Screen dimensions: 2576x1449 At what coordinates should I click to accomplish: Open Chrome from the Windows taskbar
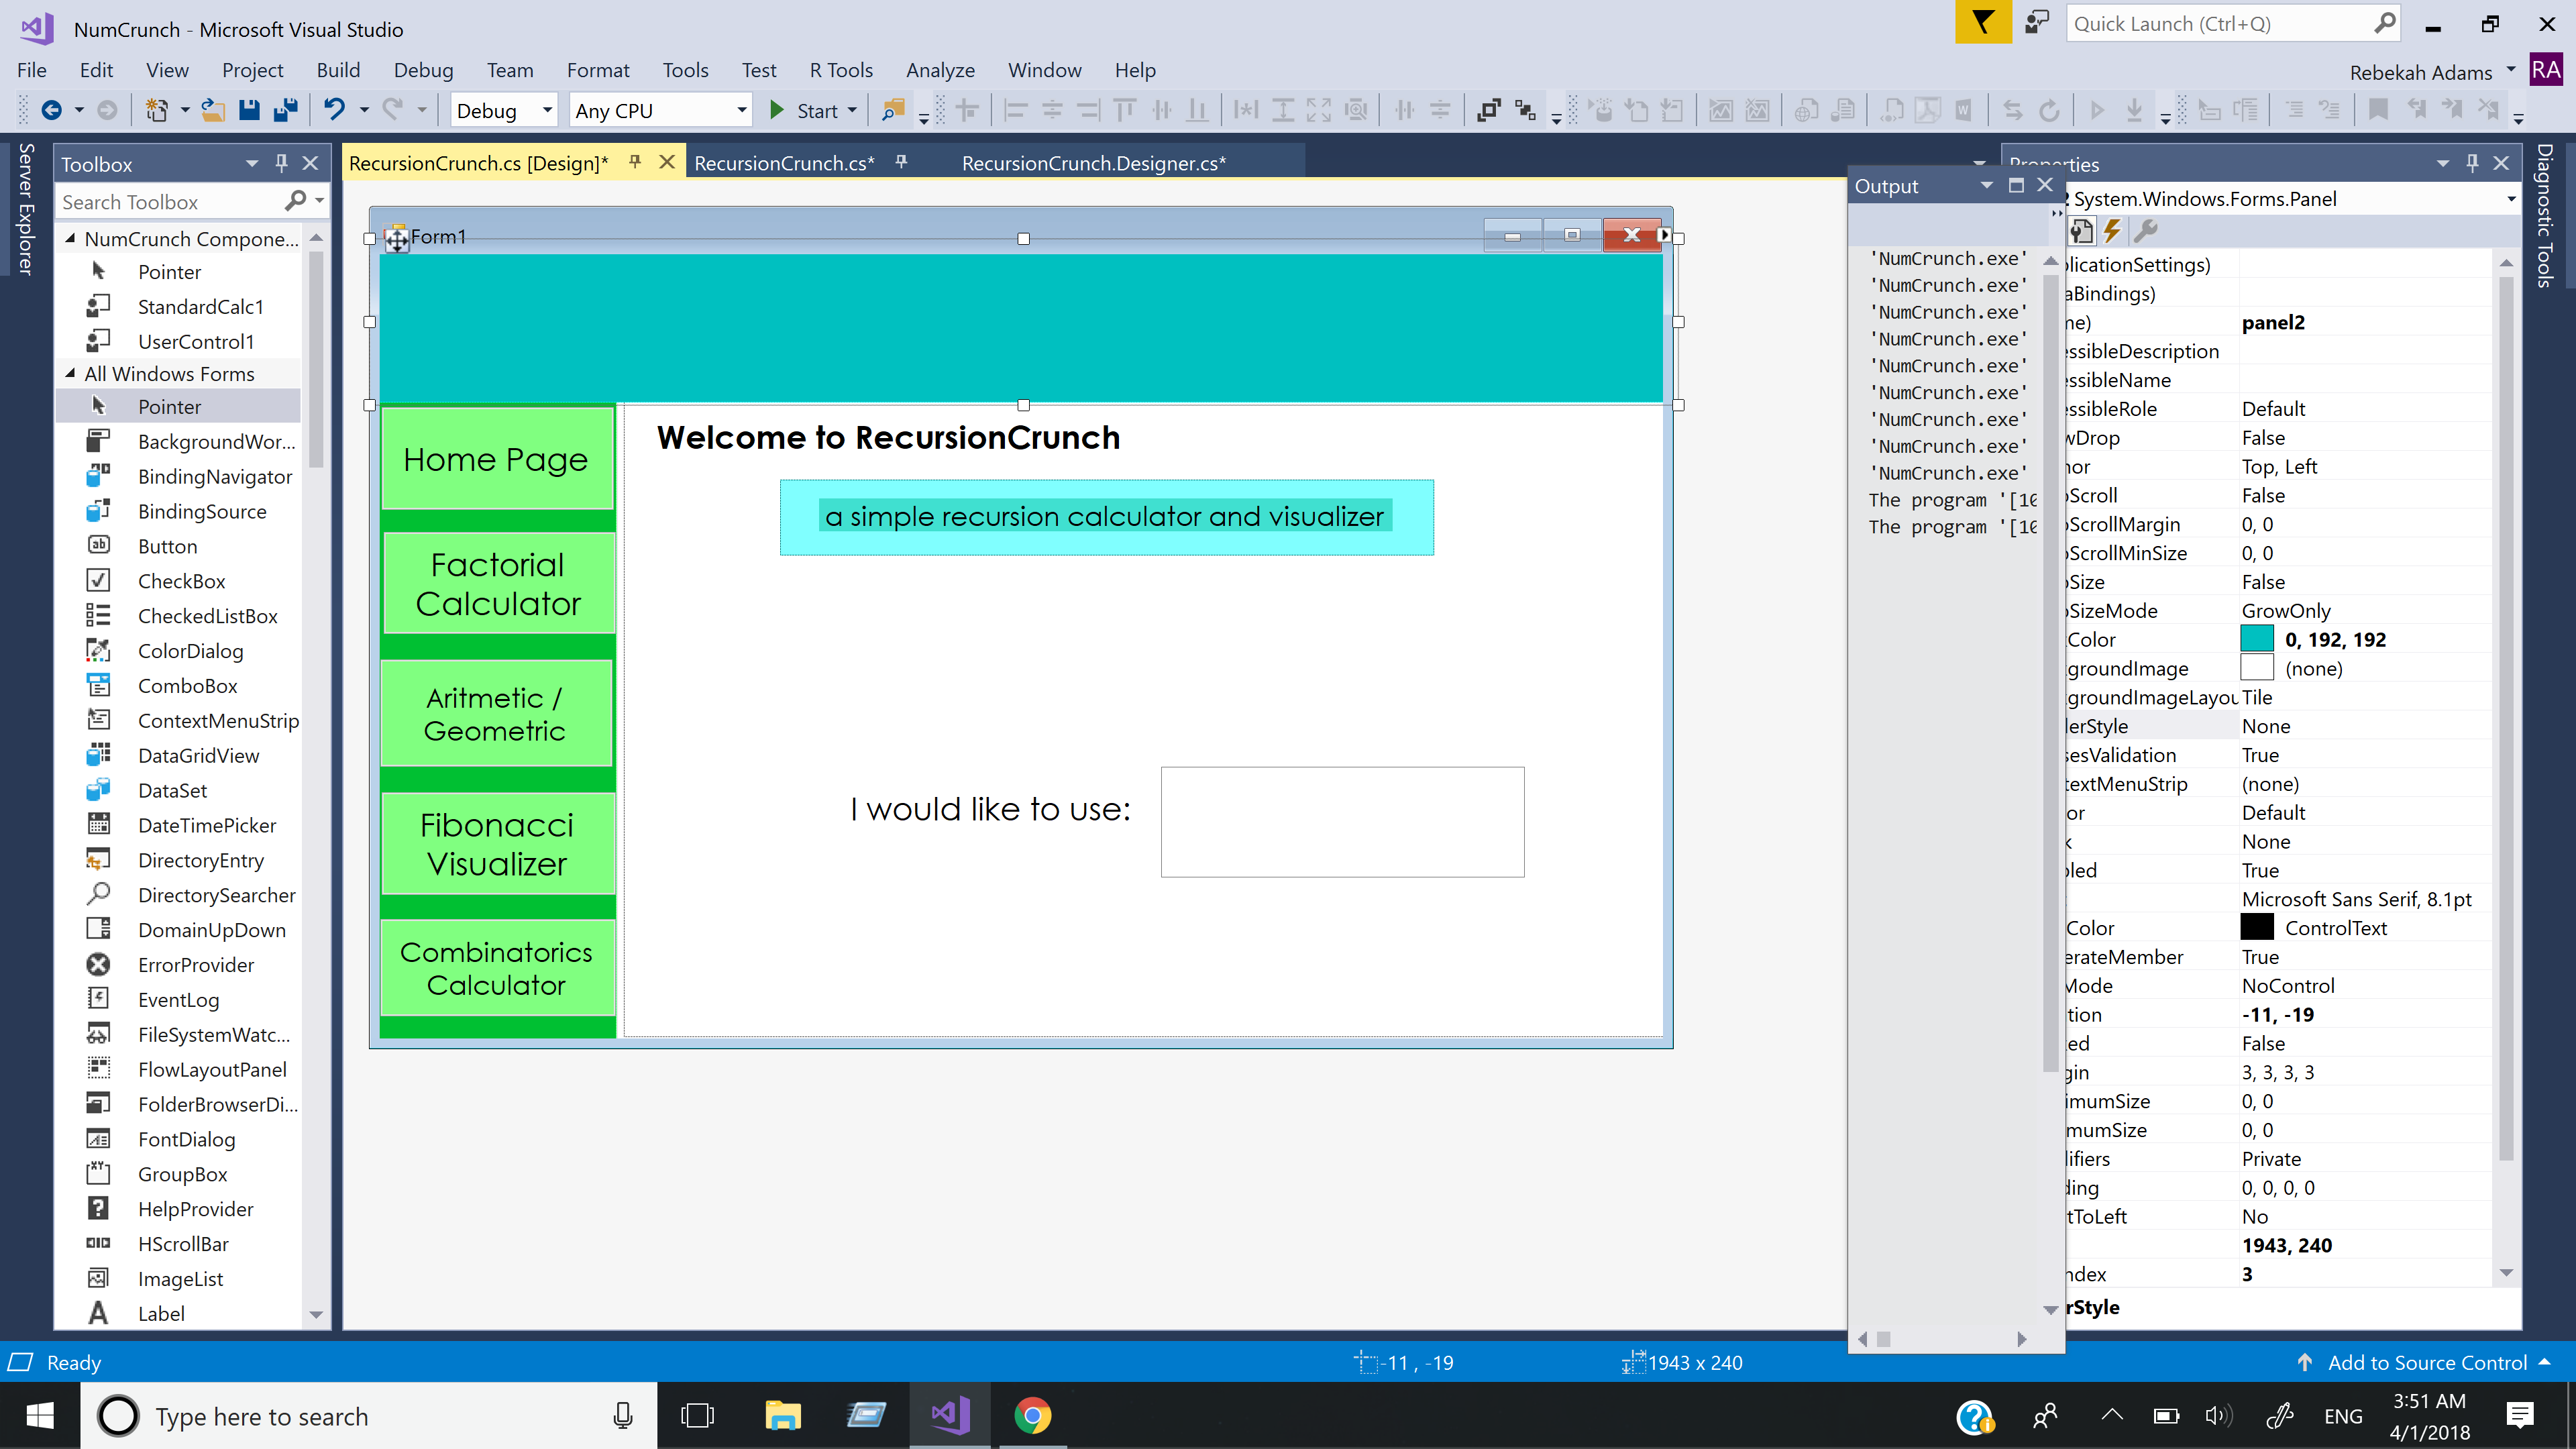click(x=1032, y=1415)
